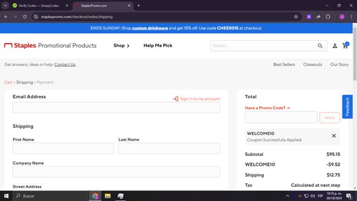The height and width of the screenshot is (201, 357).
Task: Focus the Last Name field
Action: point(169,148)
